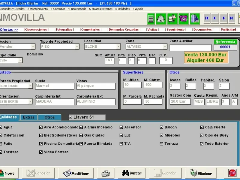The width and height of the screenshot is (240, 180).
Task: Click the red STOP icon
Action: pyautogui.click(x=232, y=173)
